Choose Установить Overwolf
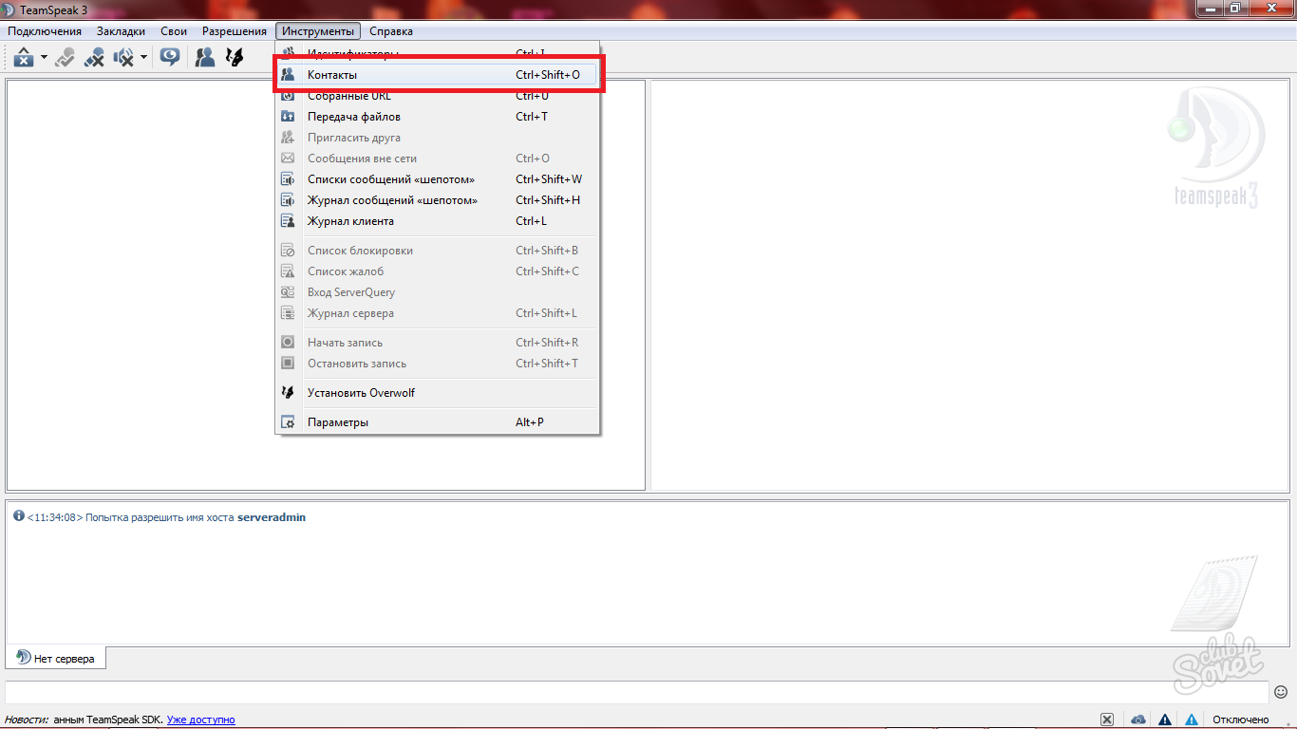 tap(438, 393)
